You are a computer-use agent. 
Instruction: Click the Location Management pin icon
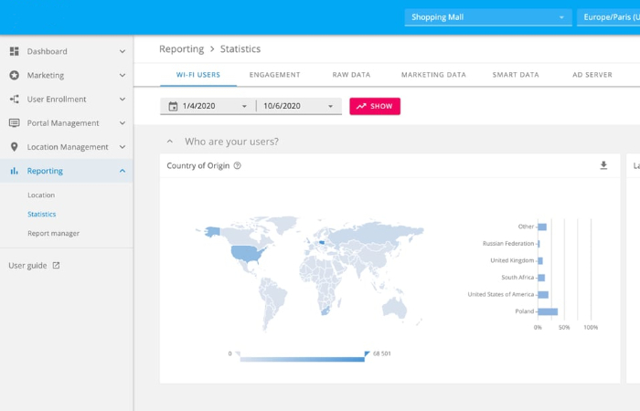(x=14, y=147)
